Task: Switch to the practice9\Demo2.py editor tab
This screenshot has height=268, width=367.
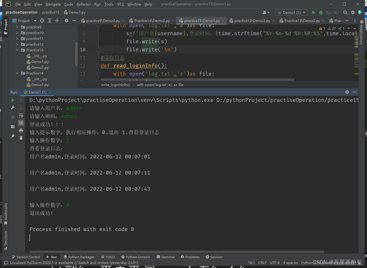Action: pos(103,21)
